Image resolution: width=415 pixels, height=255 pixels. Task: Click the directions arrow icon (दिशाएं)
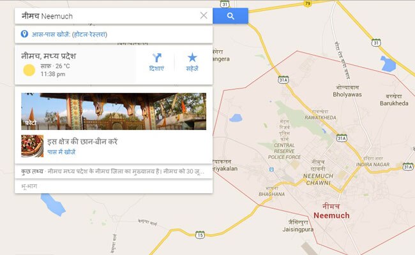(x=156, y=58)
